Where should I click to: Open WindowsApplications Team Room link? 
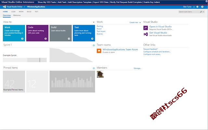[x=120, y=49]
